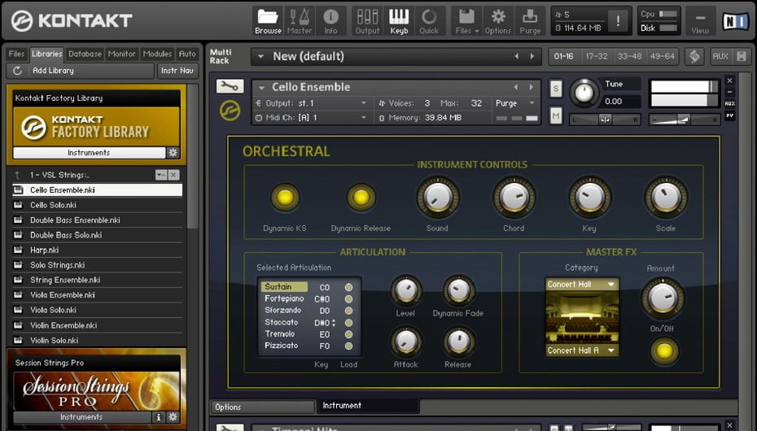Switch to the Monitor tab

point(121,54)
